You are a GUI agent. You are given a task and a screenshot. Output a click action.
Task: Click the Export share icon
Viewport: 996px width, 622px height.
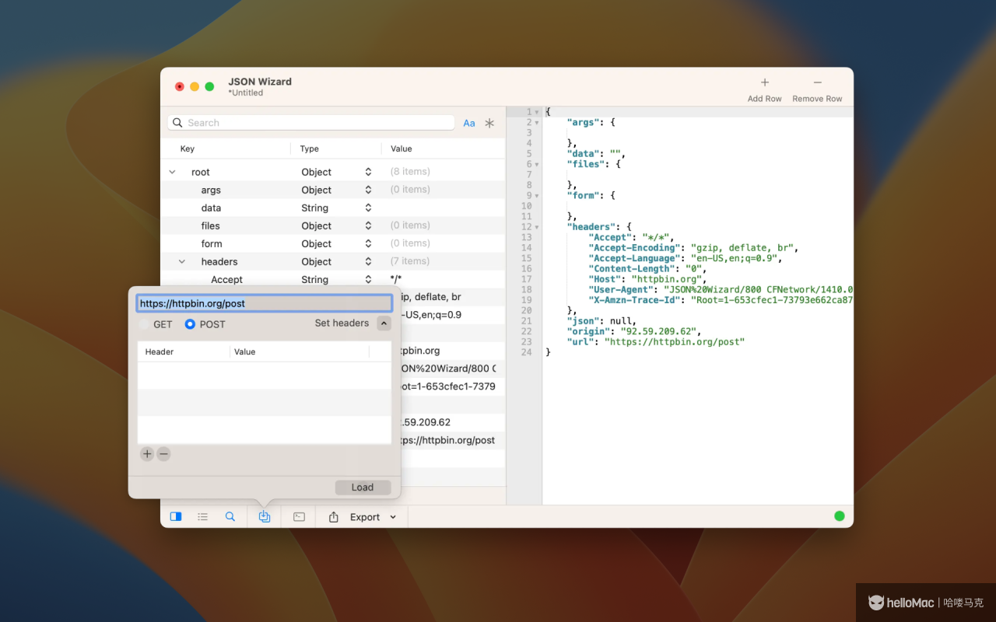click(334, 516)
